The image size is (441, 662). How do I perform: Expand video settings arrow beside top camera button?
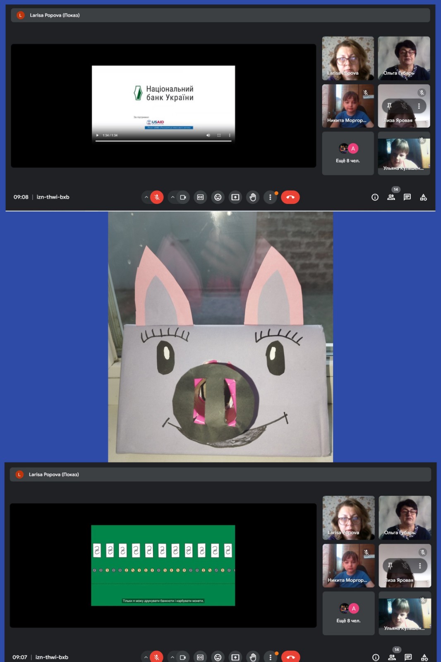click(173, 197)
